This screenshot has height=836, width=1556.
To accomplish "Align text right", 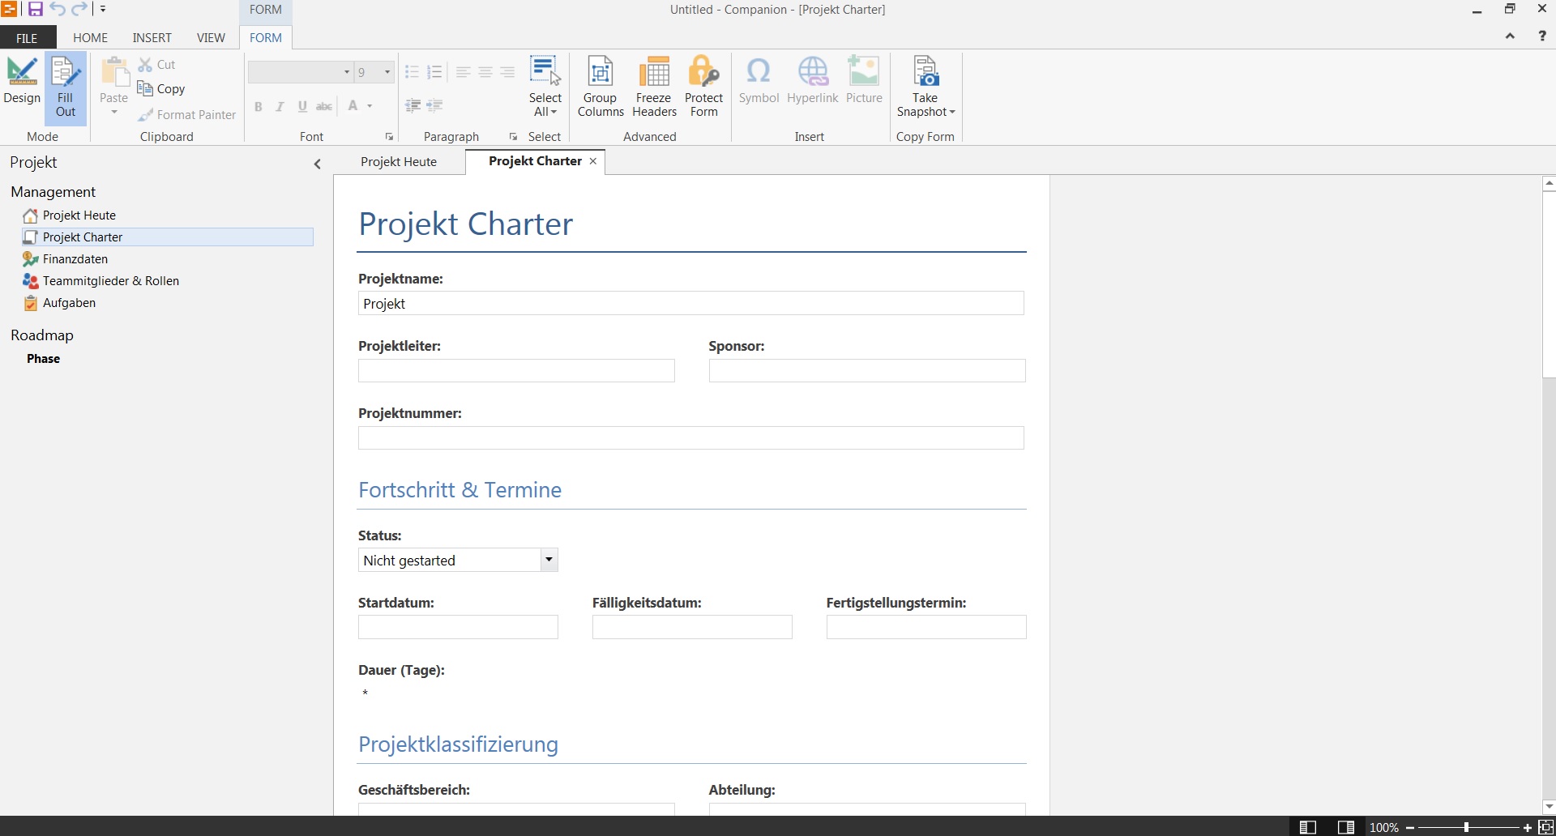I will 507,72.
